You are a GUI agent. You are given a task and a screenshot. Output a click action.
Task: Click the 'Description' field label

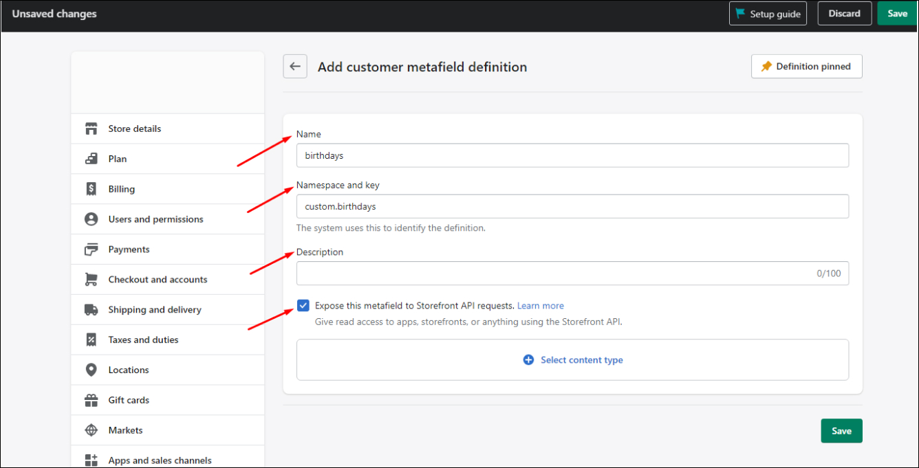(320, 252)
